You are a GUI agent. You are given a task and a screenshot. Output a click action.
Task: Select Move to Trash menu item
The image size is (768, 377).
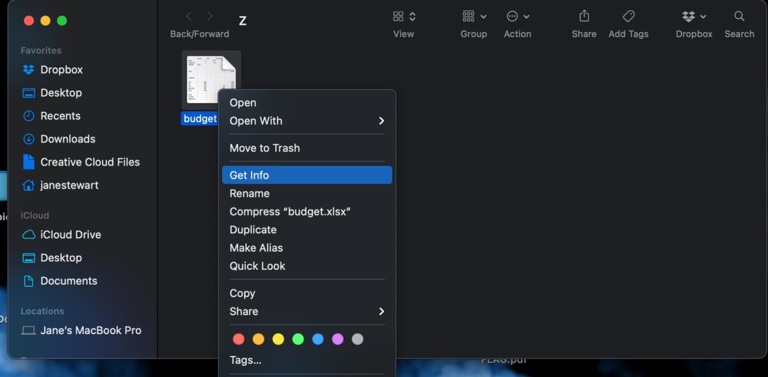[x=265, y=148]
